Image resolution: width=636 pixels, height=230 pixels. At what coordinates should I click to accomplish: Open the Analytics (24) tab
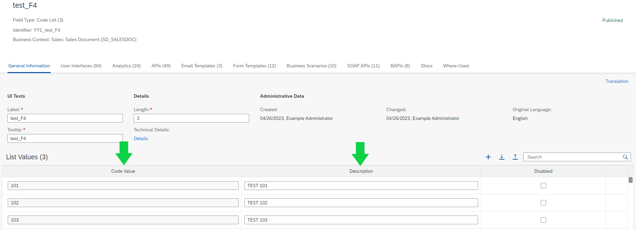(x=127, y=66)
